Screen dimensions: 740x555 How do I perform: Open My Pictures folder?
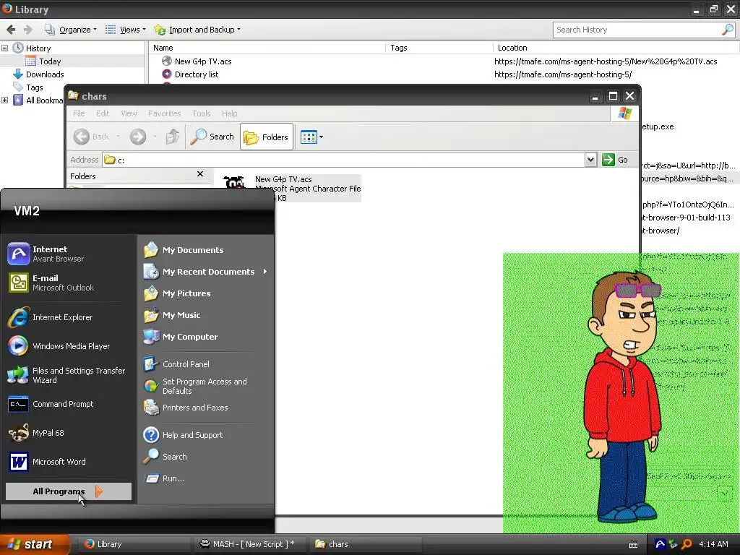(x=178, y=293)
